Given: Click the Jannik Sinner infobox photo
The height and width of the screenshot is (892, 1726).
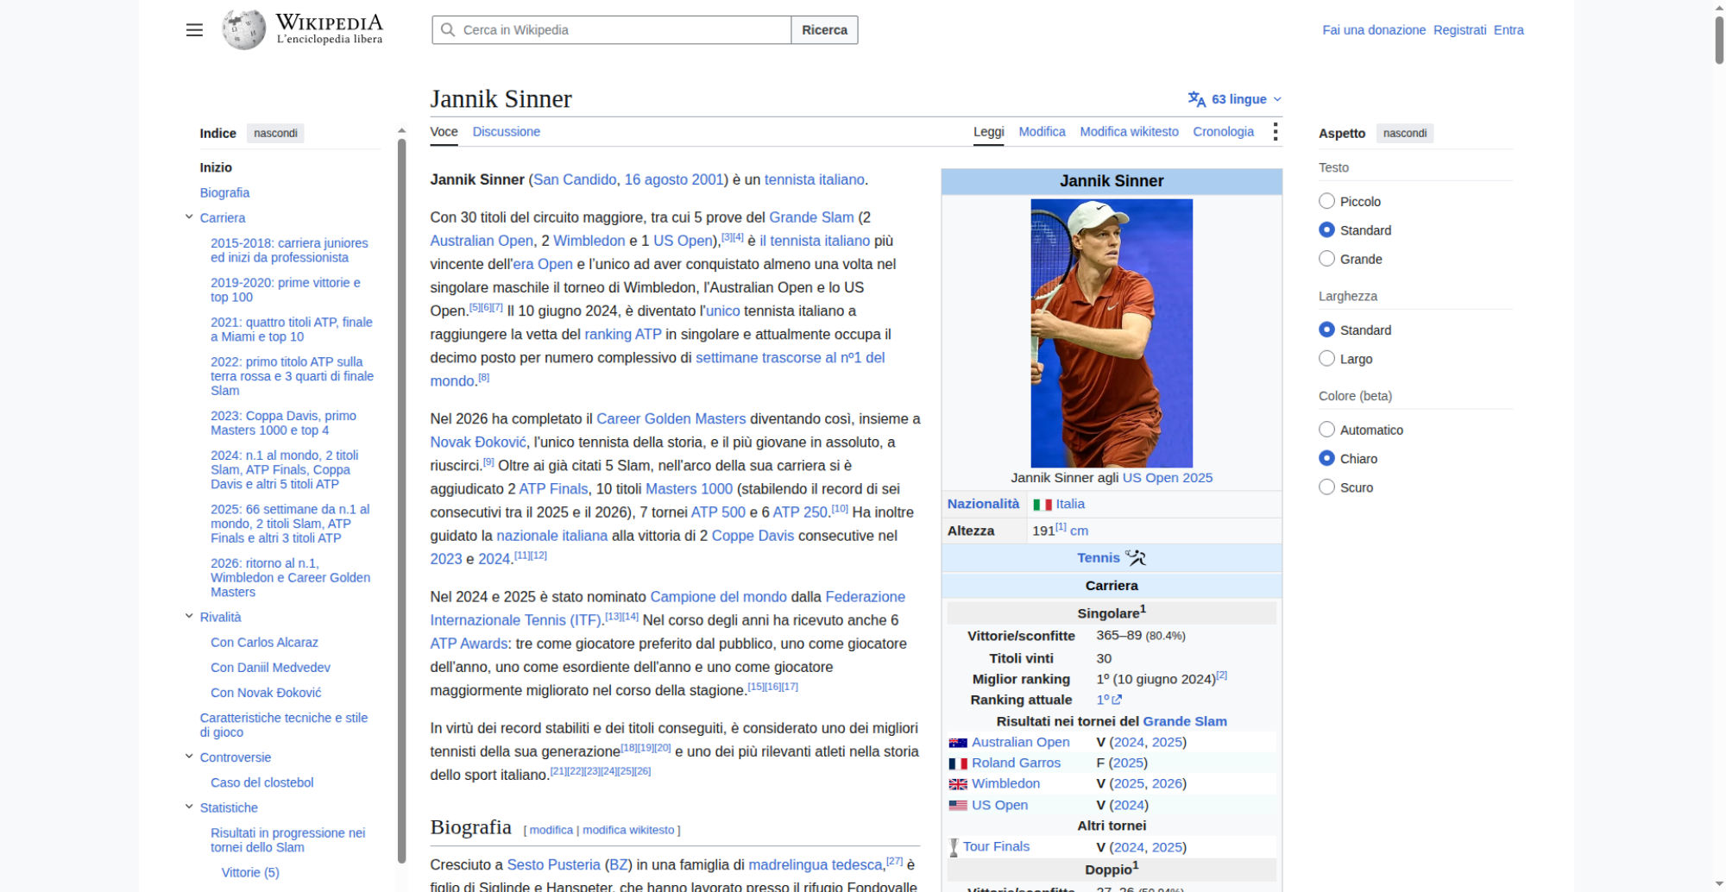Looking at the screenshot, I should coord(1112,333).
